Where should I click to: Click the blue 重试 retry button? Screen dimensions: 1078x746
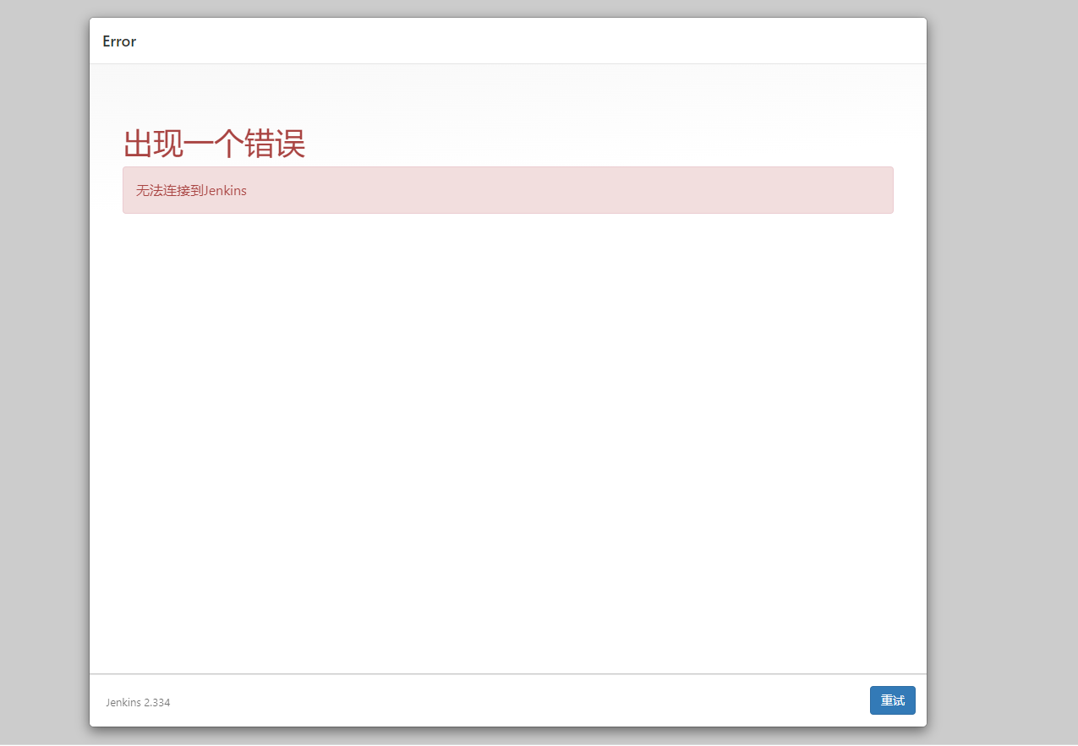coord(892,700)
